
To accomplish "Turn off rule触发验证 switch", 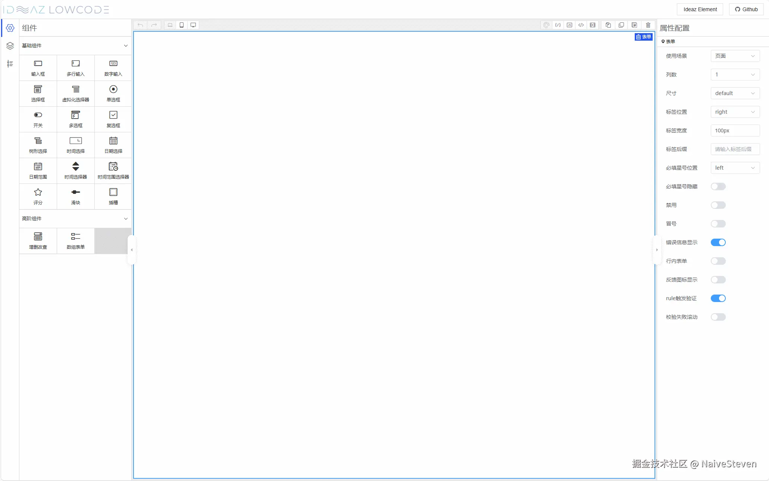I will click(718, 298).
